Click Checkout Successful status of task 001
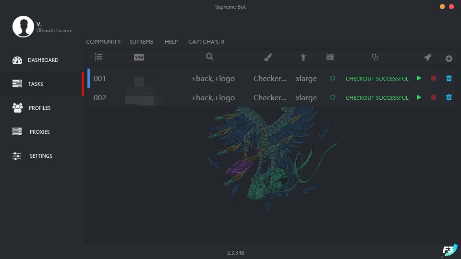Image resolution: width=461 pixels, height=259 pixels. 377,79
